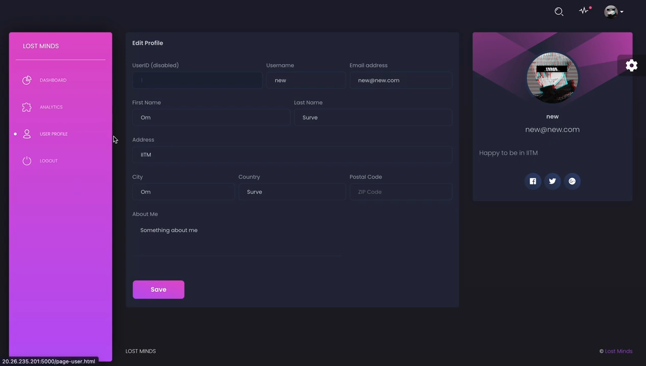Open the profile settings gear icon
Viewport: 646px width, 366px height.
click(631, 66)
